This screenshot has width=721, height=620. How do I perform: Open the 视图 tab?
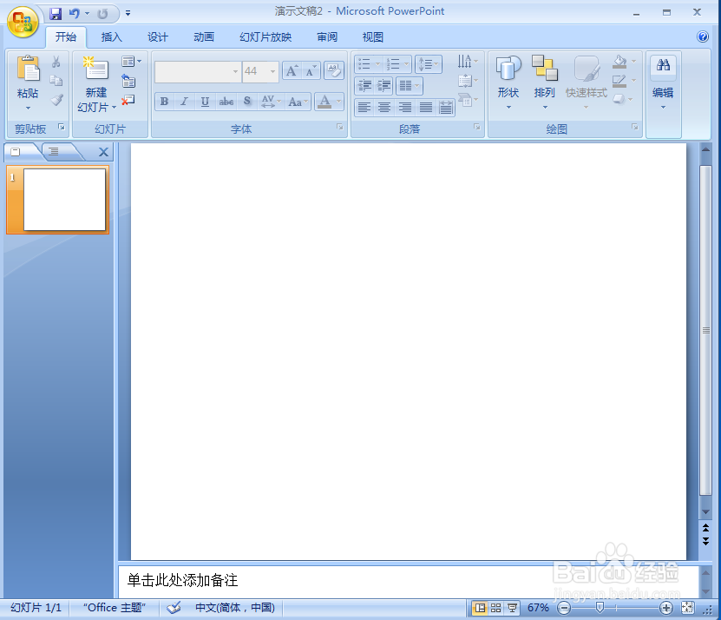click(x=373, y=37)
